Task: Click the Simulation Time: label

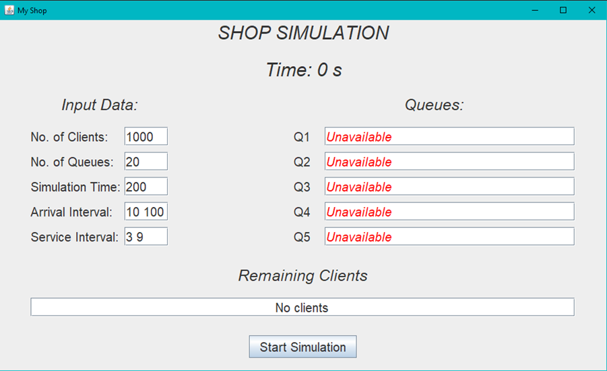Action: 75,187
